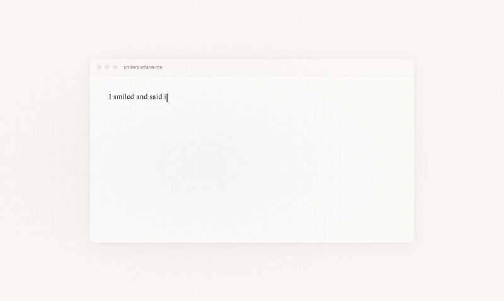This screenshot has height=301, width=504.
Task: Click the divider line under the title bar
Action: pos(252,75)
